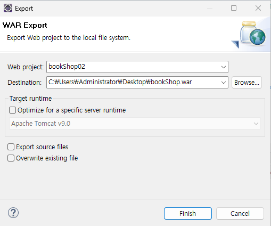Click the 'Target runtime' group label
Screen dimensions: 271x226
(30, 99)
